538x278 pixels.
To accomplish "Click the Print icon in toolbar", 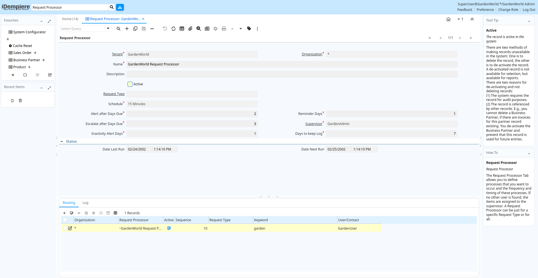I will pyautogui.click(x=224, y=29).
